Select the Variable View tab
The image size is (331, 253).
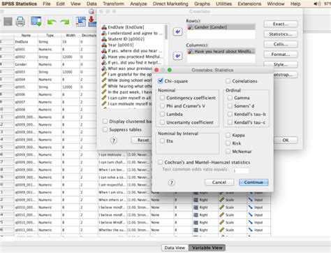pos(207,247)
